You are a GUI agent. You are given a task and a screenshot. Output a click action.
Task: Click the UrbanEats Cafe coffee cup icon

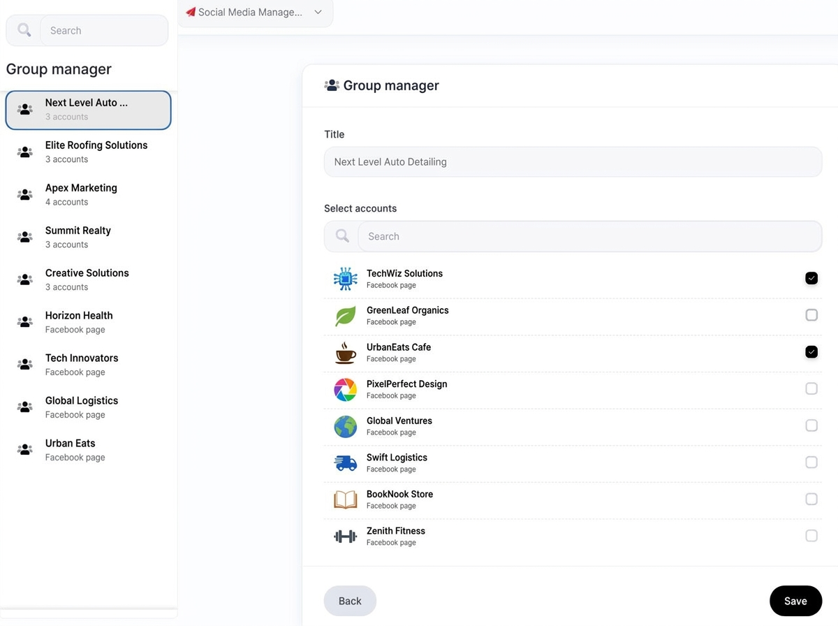(346, 352)
